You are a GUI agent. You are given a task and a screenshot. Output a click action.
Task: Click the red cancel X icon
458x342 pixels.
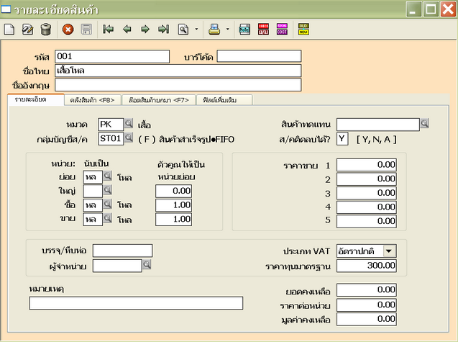pyautogui.click(x=68, y=30)
